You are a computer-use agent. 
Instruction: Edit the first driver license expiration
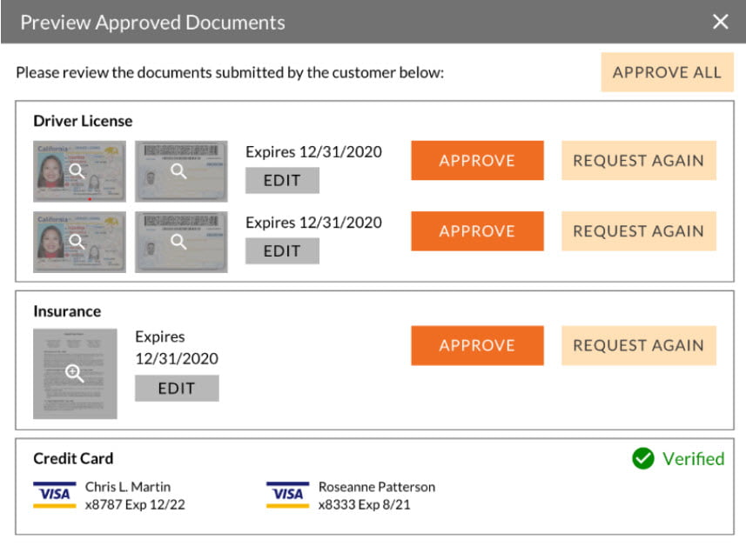pos(282,181)
